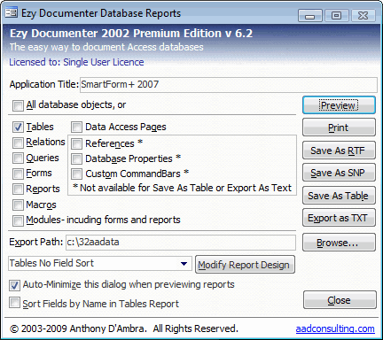Enable Data Access Pages checkbox
The height and width of the screenshot is (340, 383).
(76, 127)
